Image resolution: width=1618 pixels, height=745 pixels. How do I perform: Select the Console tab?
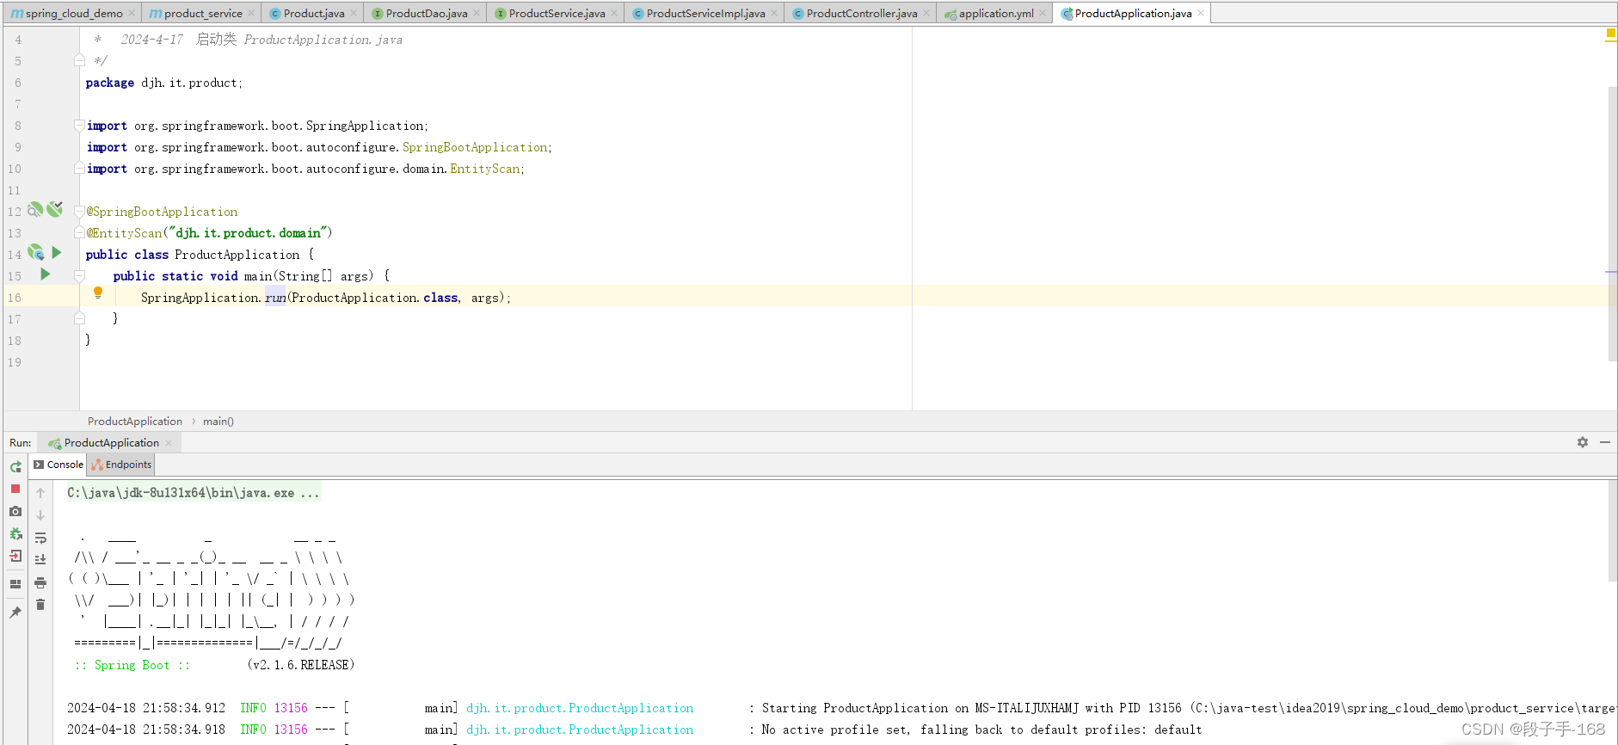coord(58,465)
